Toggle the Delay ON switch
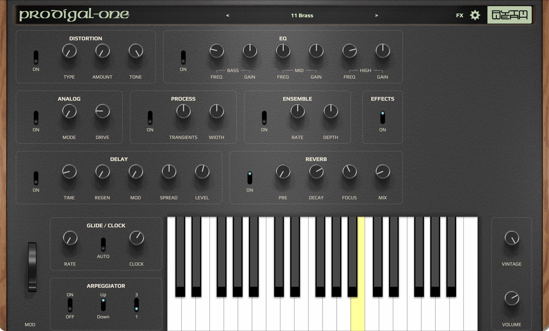 coord(36,178)
